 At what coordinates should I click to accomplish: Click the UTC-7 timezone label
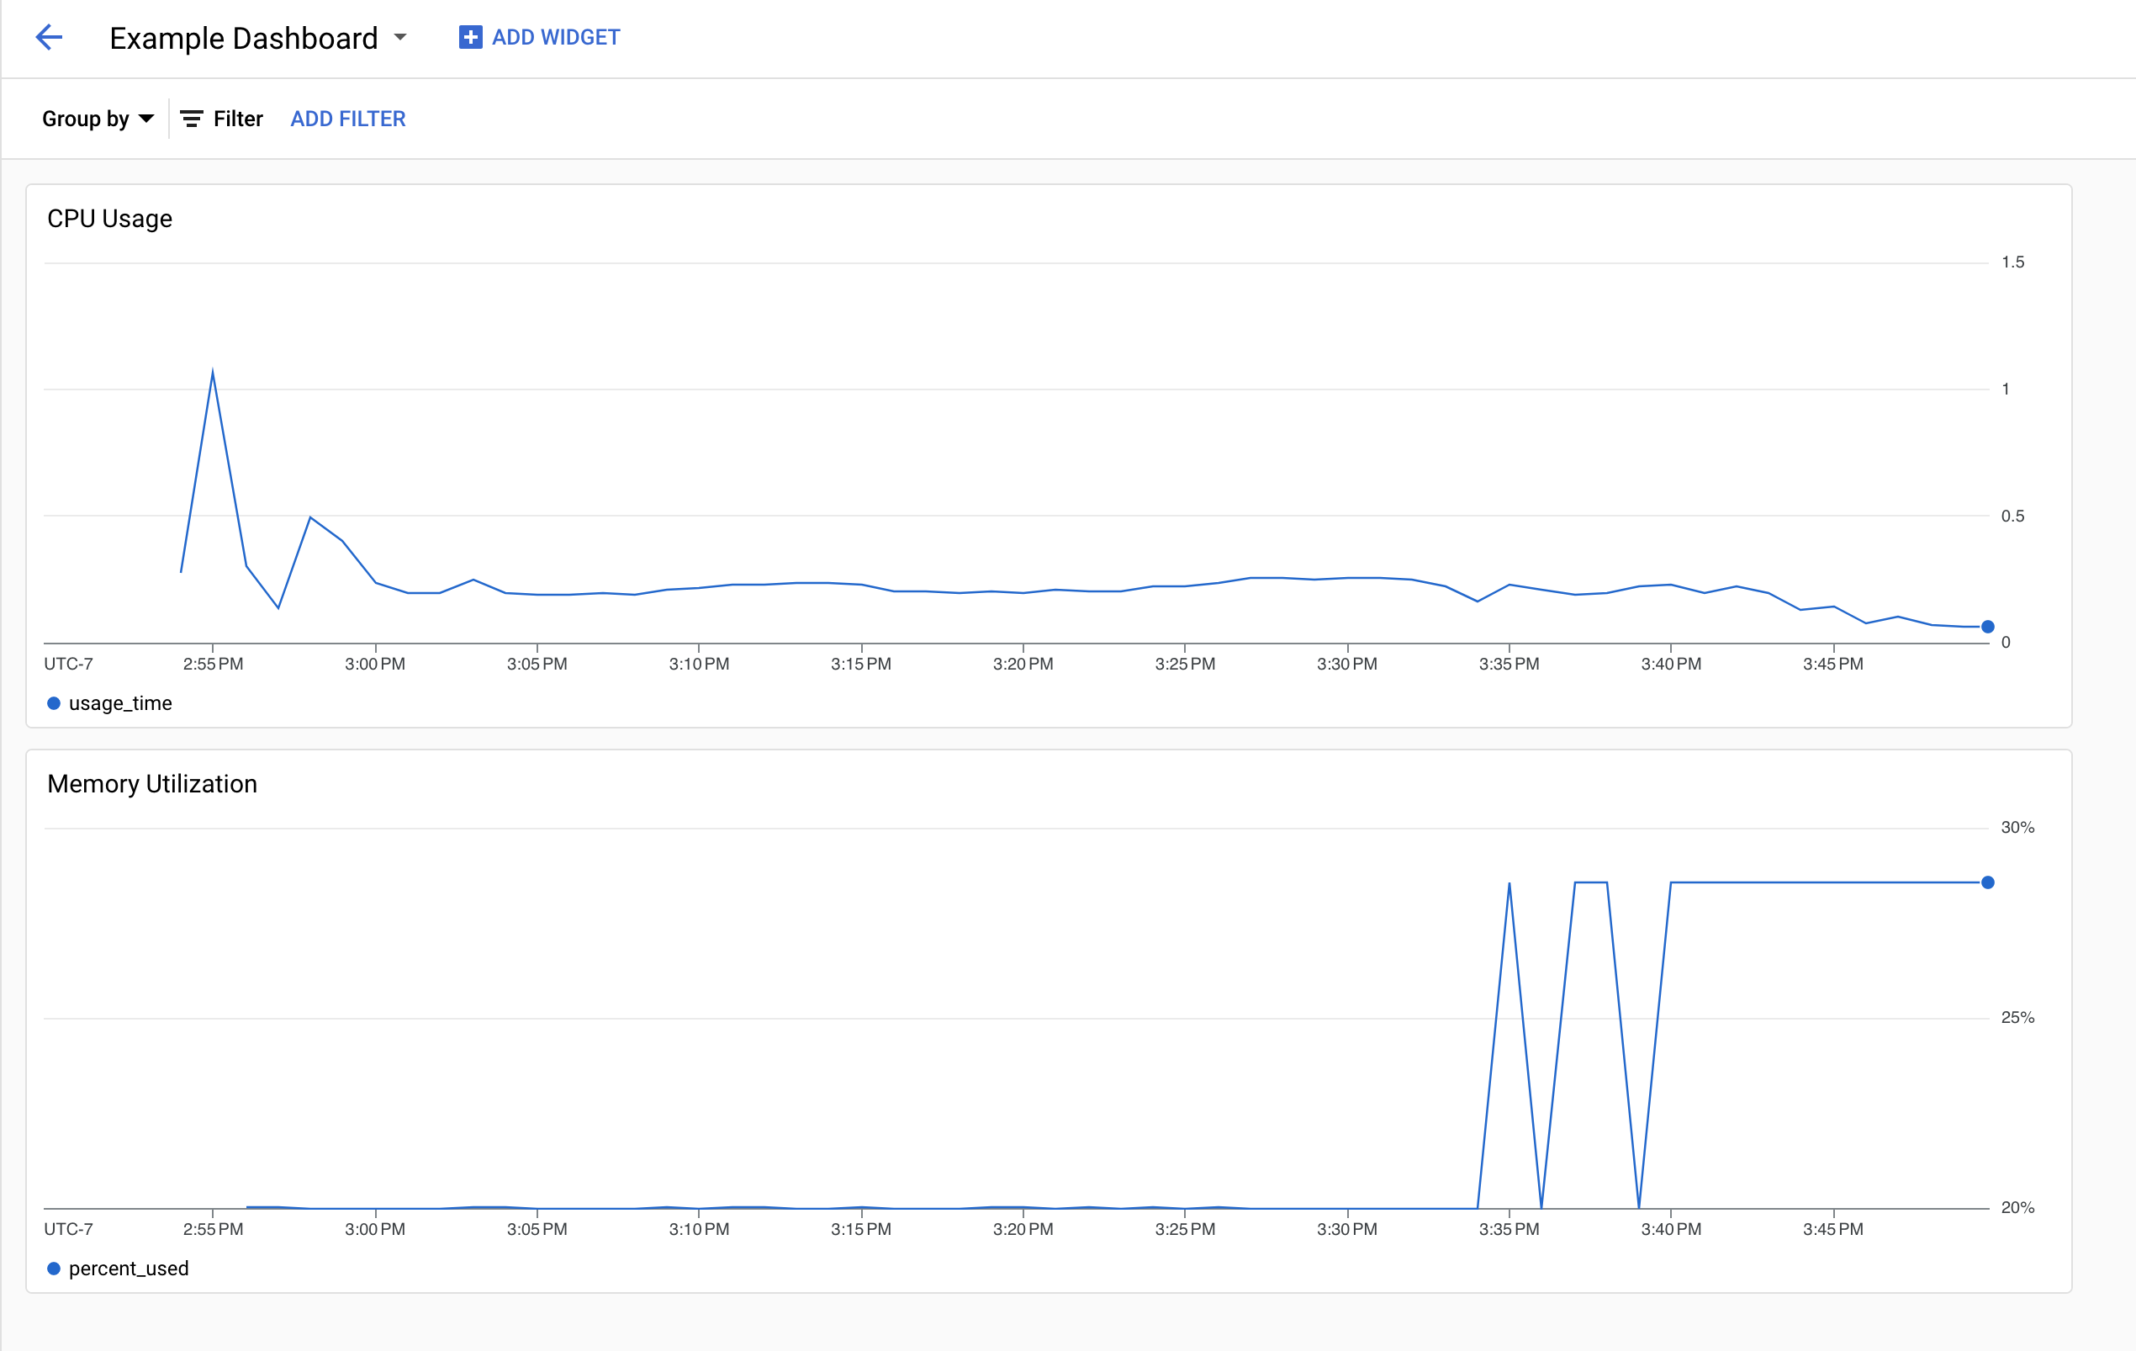[x=68, y=663]
